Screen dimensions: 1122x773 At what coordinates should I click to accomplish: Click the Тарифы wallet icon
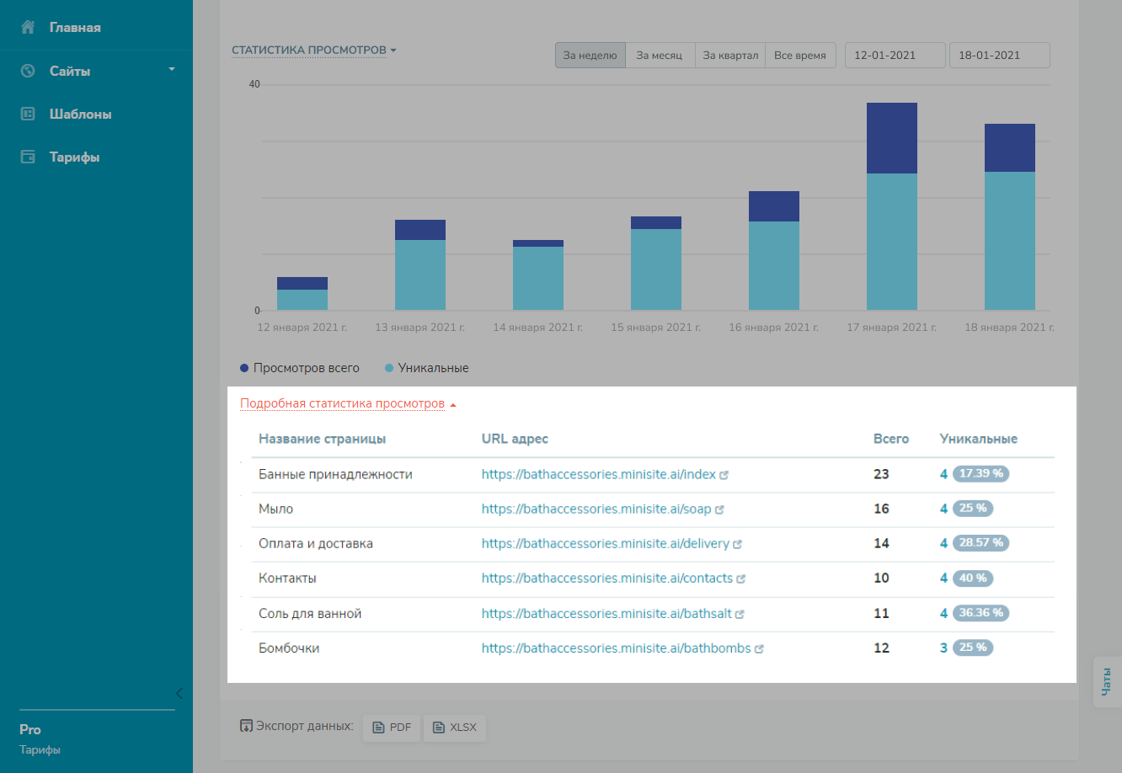point(28,157)
